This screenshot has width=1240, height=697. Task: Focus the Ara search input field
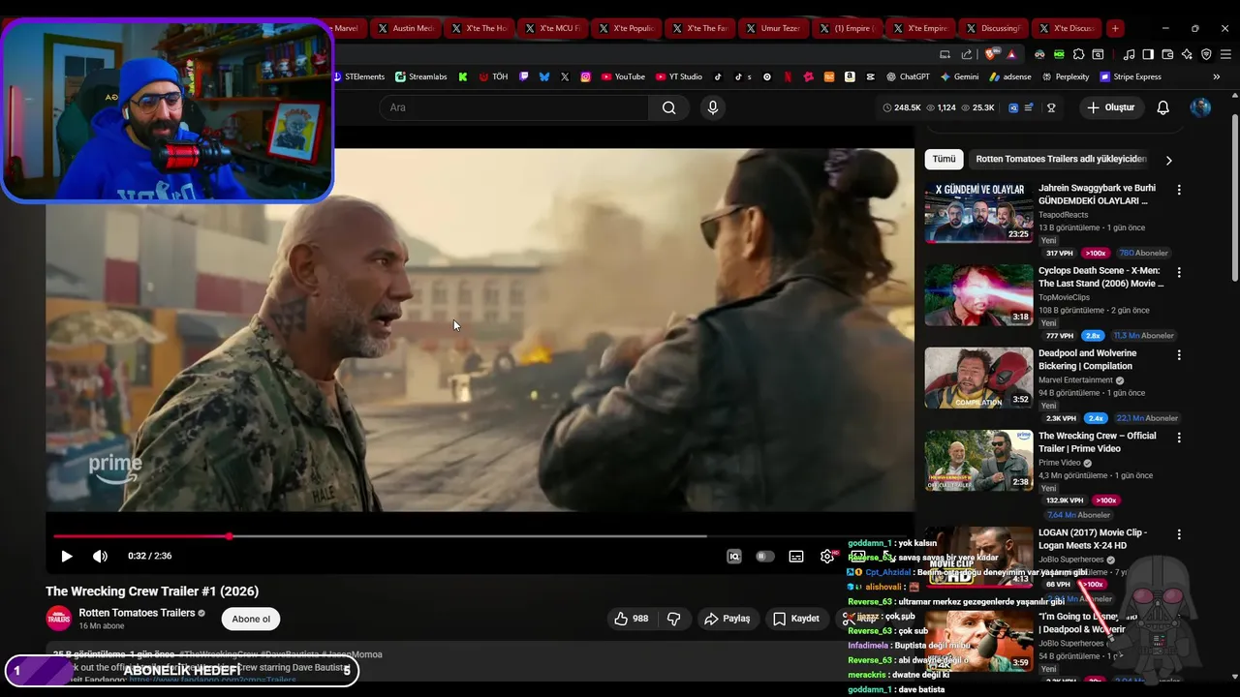[513, 107]
